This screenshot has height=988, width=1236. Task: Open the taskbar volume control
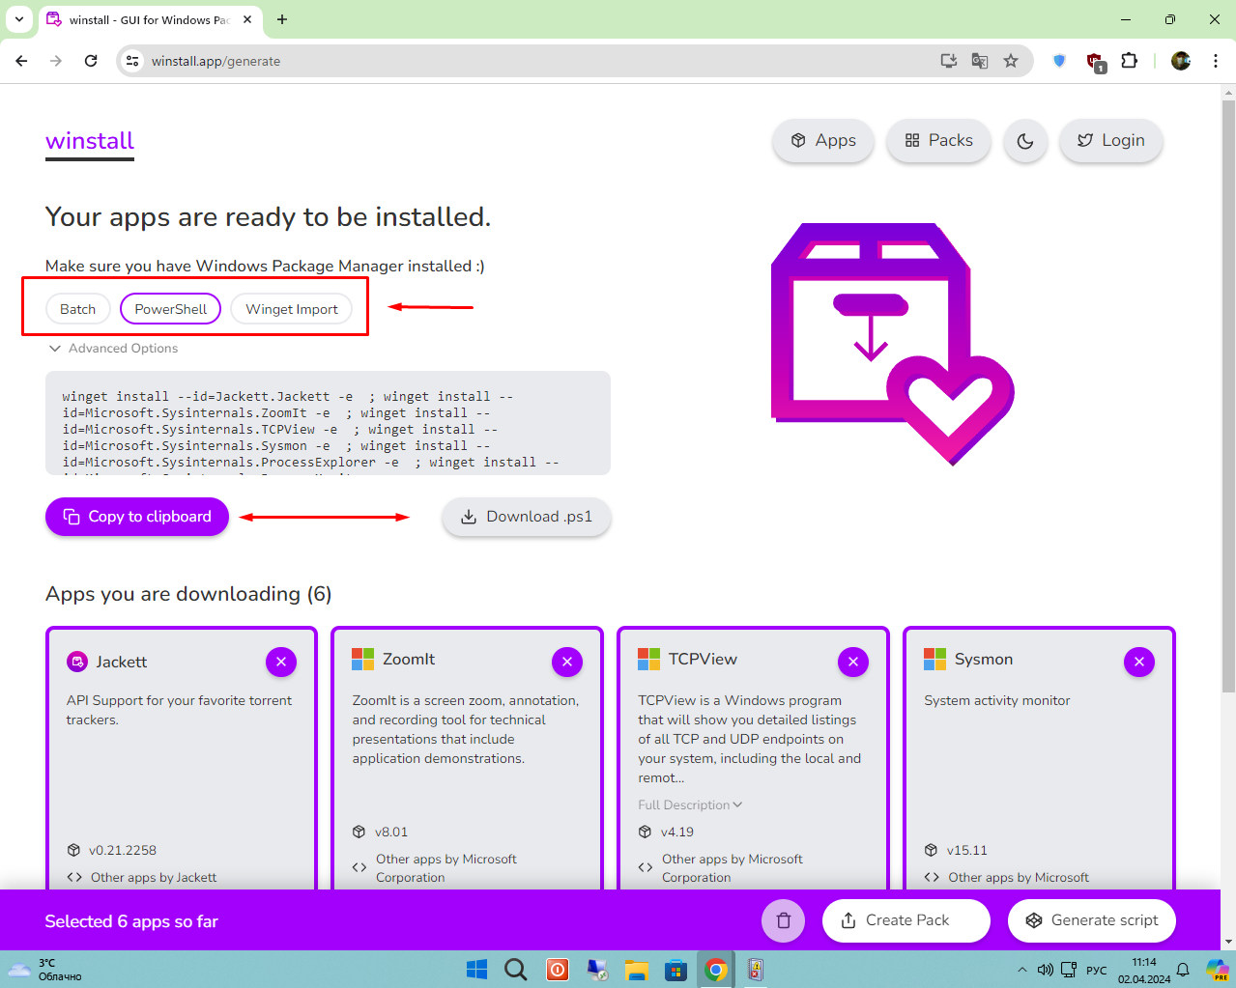tap(1045, 970)
